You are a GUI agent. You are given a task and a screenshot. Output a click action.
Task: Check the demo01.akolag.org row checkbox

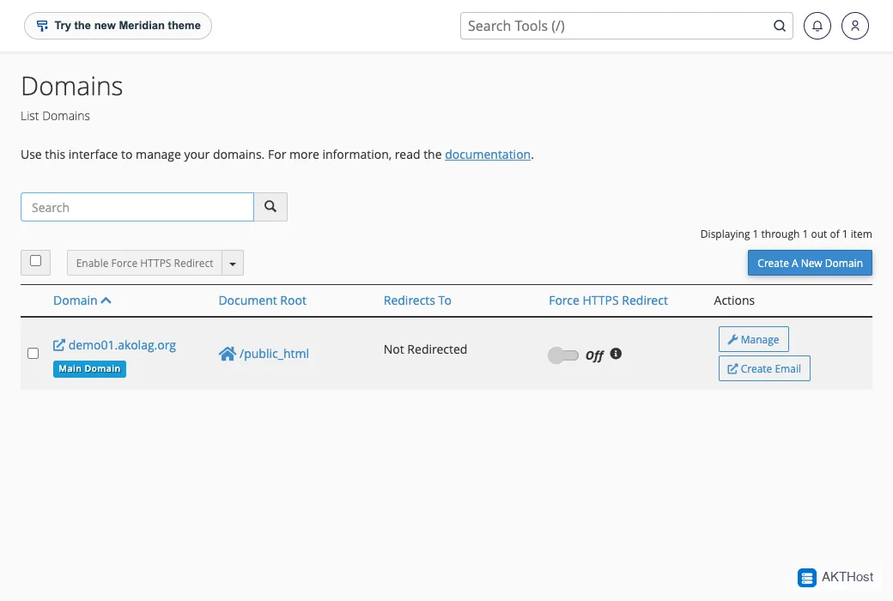pyautogui.click(x=33, y=353)
